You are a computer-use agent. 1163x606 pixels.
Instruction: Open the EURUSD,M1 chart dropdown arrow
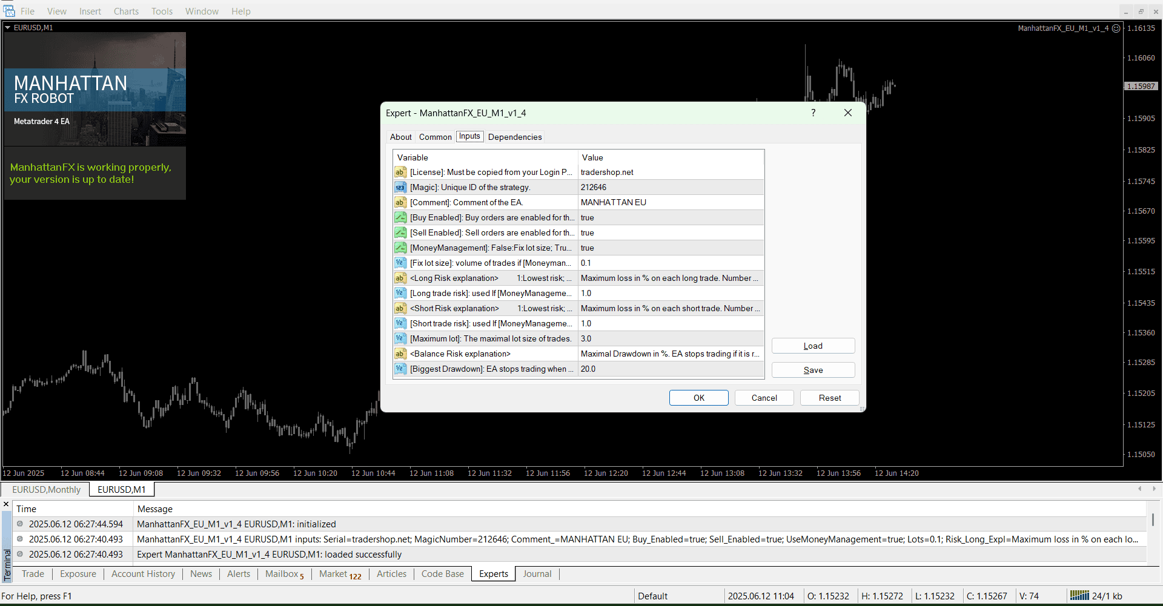click(8, 27)
